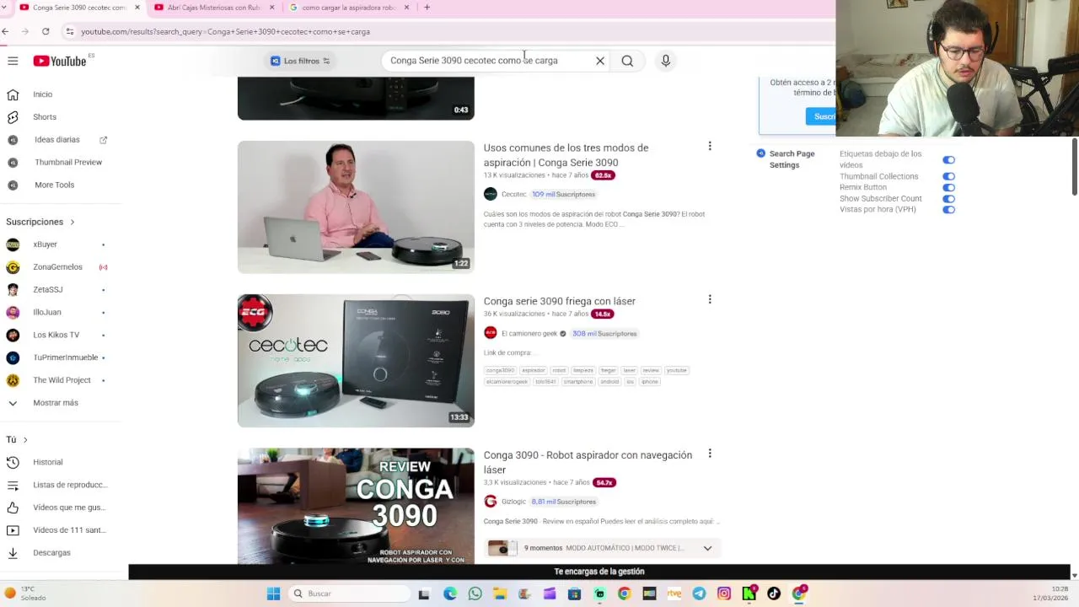Click the IlloJuan channel avatar
Viewport: 1079px width, 607px height.
pos(13,313)
